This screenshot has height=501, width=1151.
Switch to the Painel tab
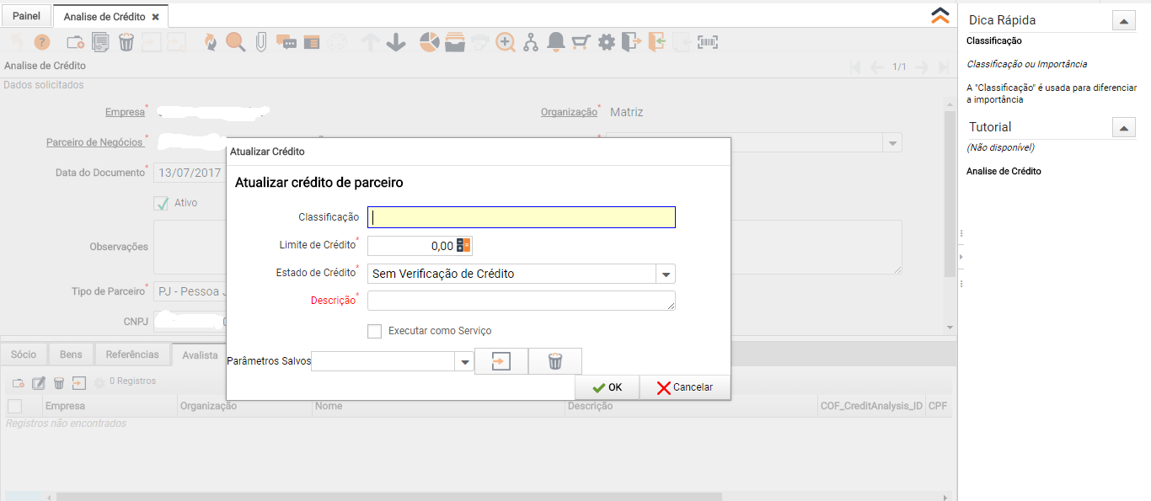[26, 15]
